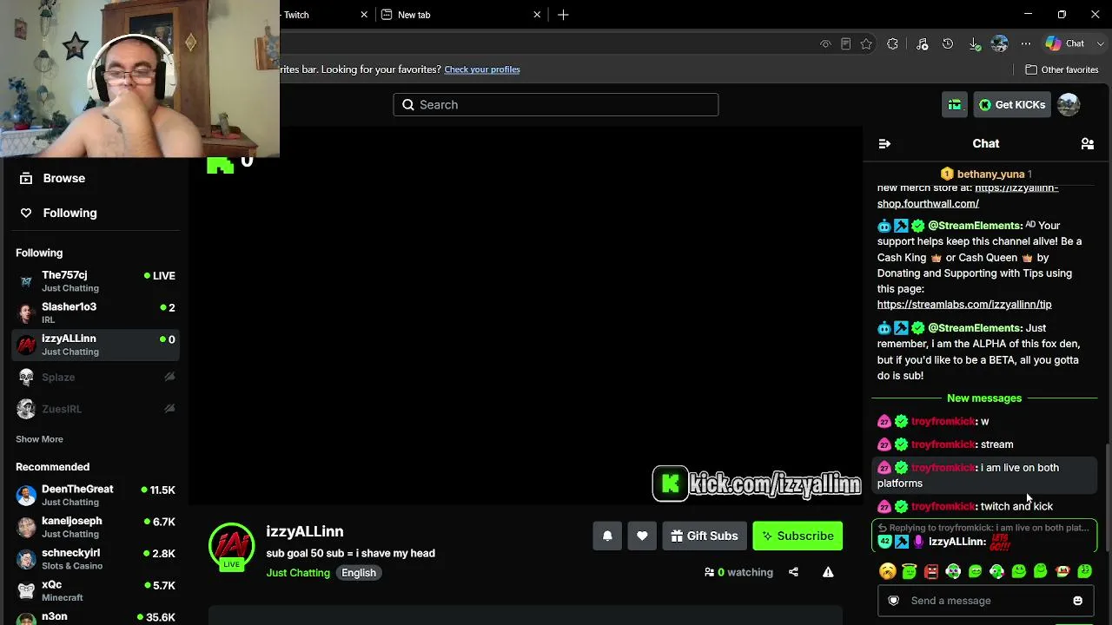Click the chat scrollbar thumb
1112x625 pixels.
[1107, 497]
